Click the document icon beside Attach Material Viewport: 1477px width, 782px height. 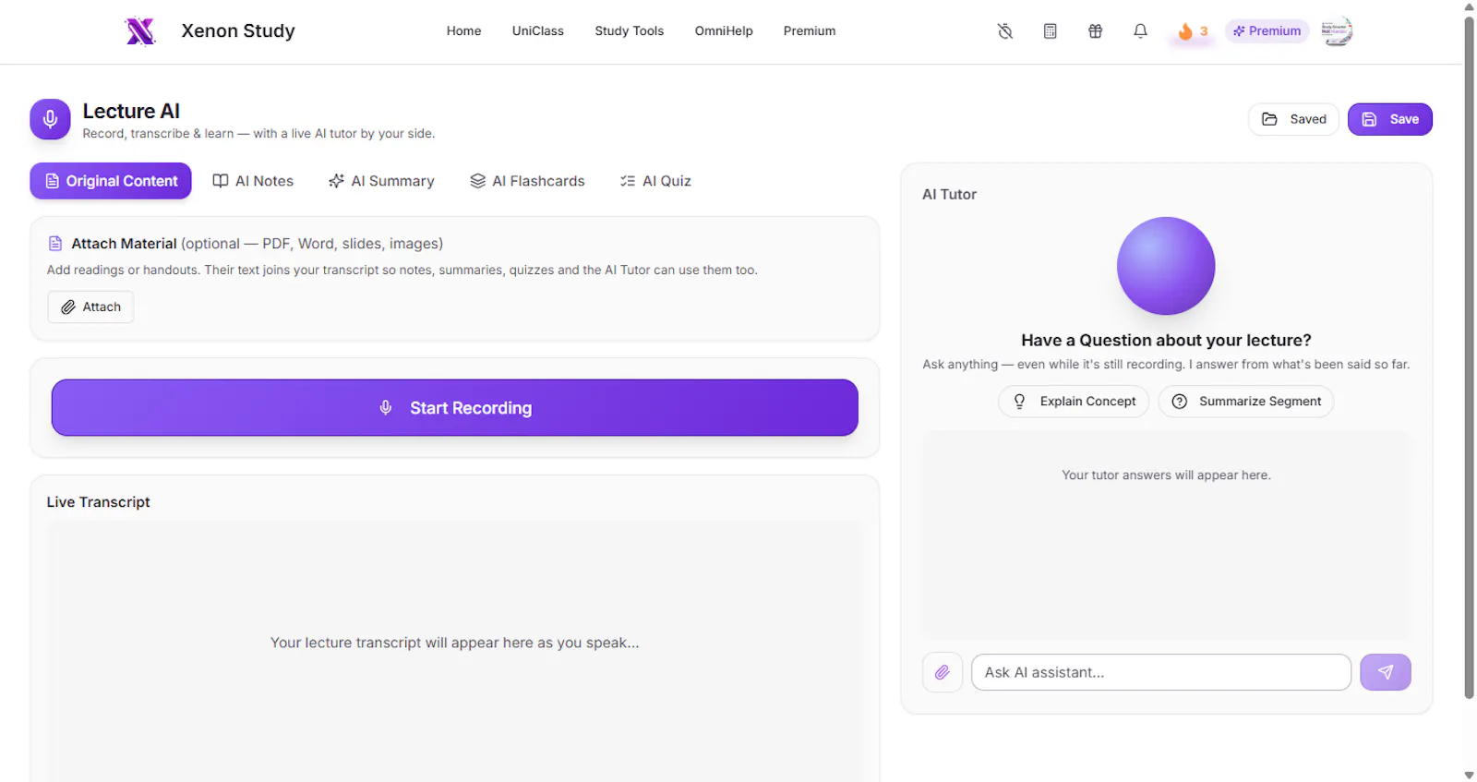point(55,244)
